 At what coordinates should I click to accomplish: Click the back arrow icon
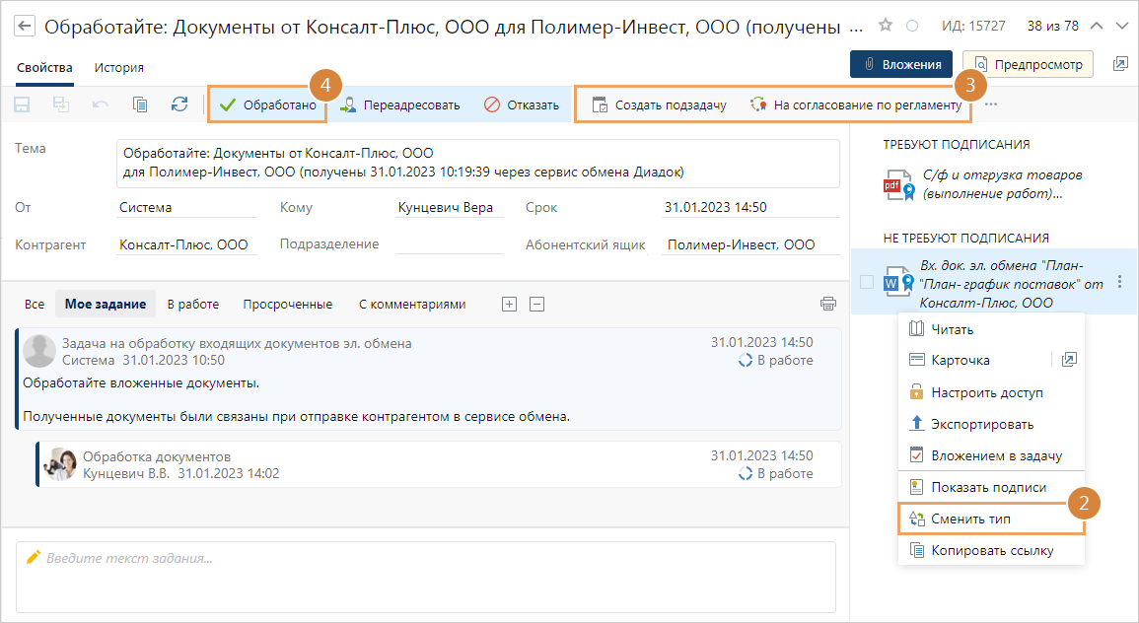coord(26,26)
